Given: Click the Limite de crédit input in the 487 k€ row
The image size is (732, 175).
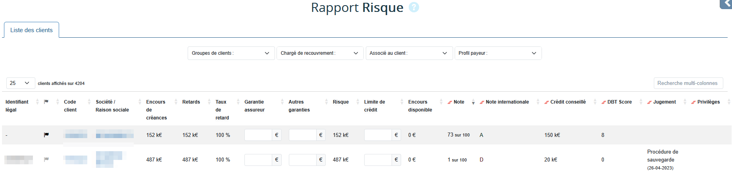Looking at the screenshot, I should pos(378,160).
